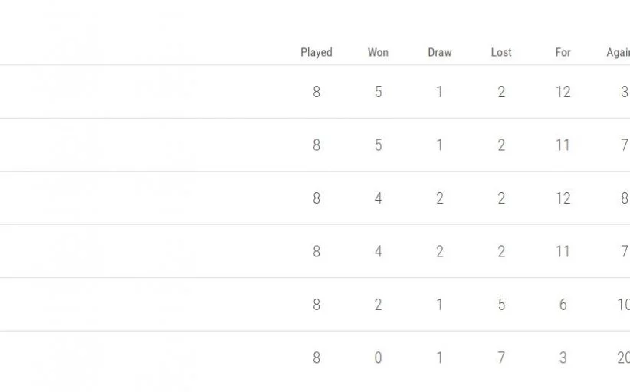Click last row's For value 3
The image size is (630, 392).
coord(563,358)
